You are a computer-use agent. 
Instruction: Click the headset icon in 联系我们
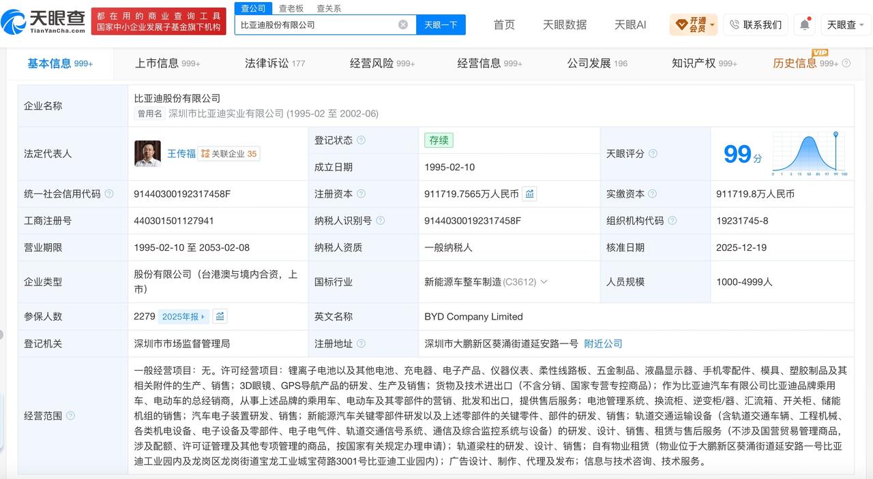coord(735,25)
